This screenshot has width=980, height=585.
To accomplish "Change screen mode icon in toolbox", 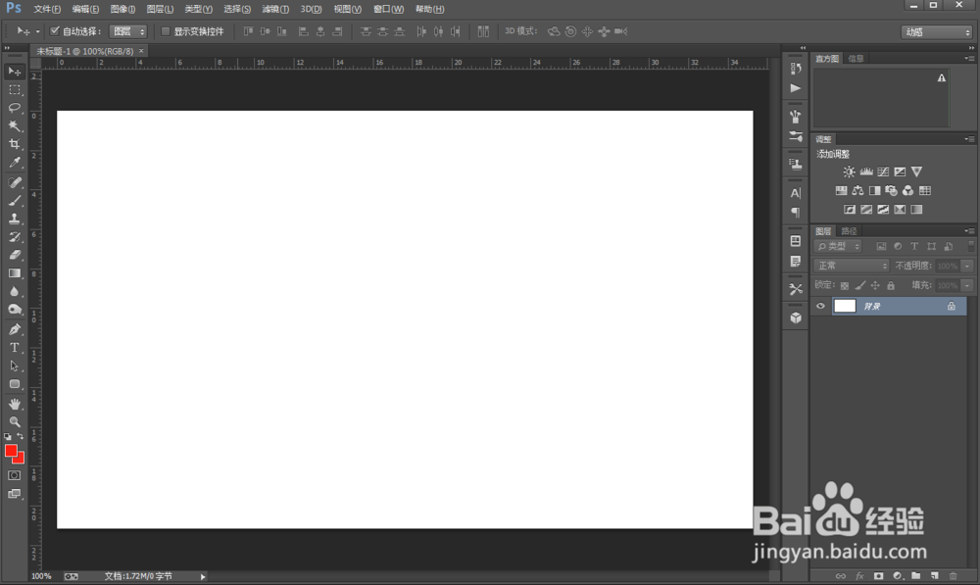I will (15, 494).
